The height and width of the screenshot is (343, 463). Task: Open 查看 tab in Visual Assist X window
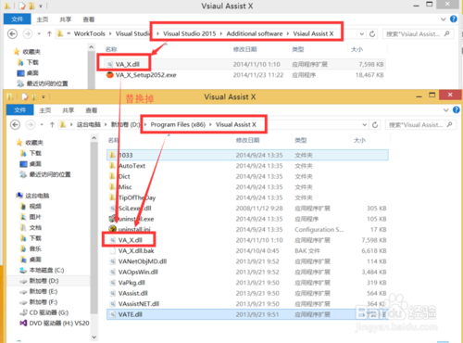click(x=92, y=110)
